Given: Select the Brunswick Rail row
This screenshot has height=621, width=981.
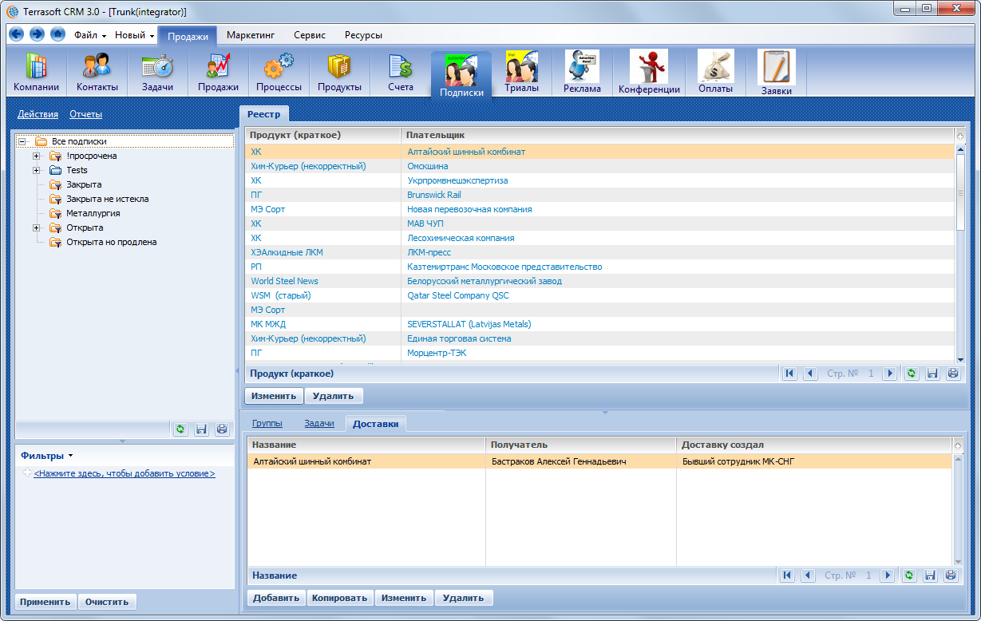Looking at the screenshot, I should pyautogui.click(x=600, y=195).
